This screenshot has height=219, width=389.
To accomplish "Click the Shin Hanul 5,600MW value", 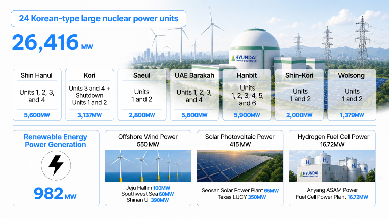I will point(37,115).
